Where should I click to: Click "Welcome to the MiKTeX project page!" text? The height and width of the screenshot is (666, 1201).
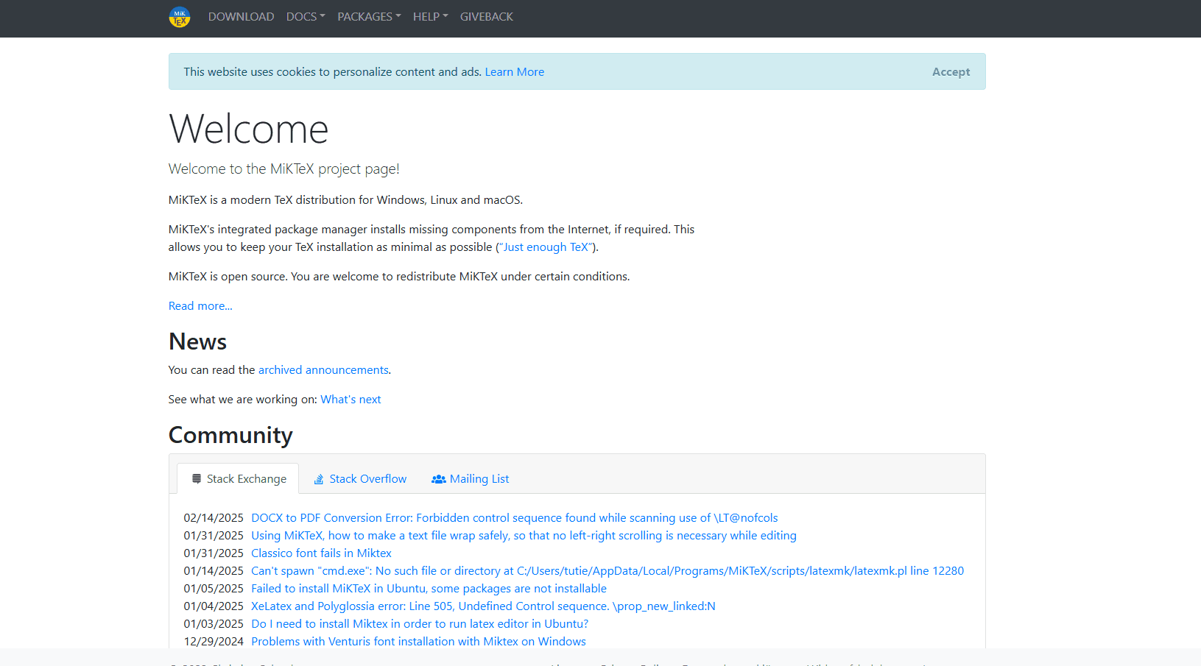tap(284, 169)
